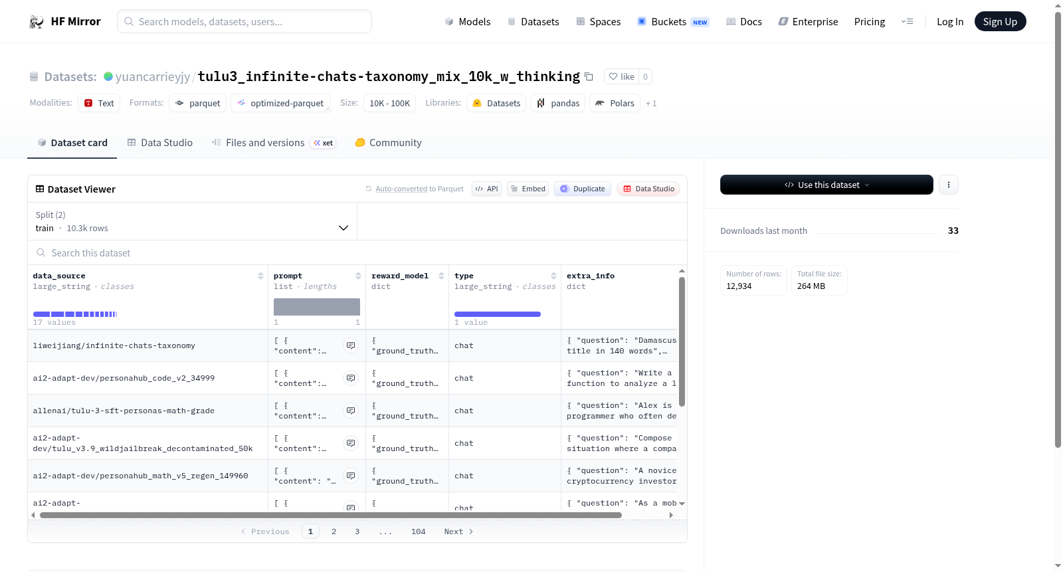Open the more navigation menu icon
Image resolution: width=1063 pixels, height=572 pixels.
pos(907,21)
